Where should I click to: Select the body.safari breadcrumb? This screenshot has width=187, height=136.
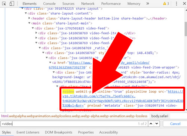pos(160,116)
